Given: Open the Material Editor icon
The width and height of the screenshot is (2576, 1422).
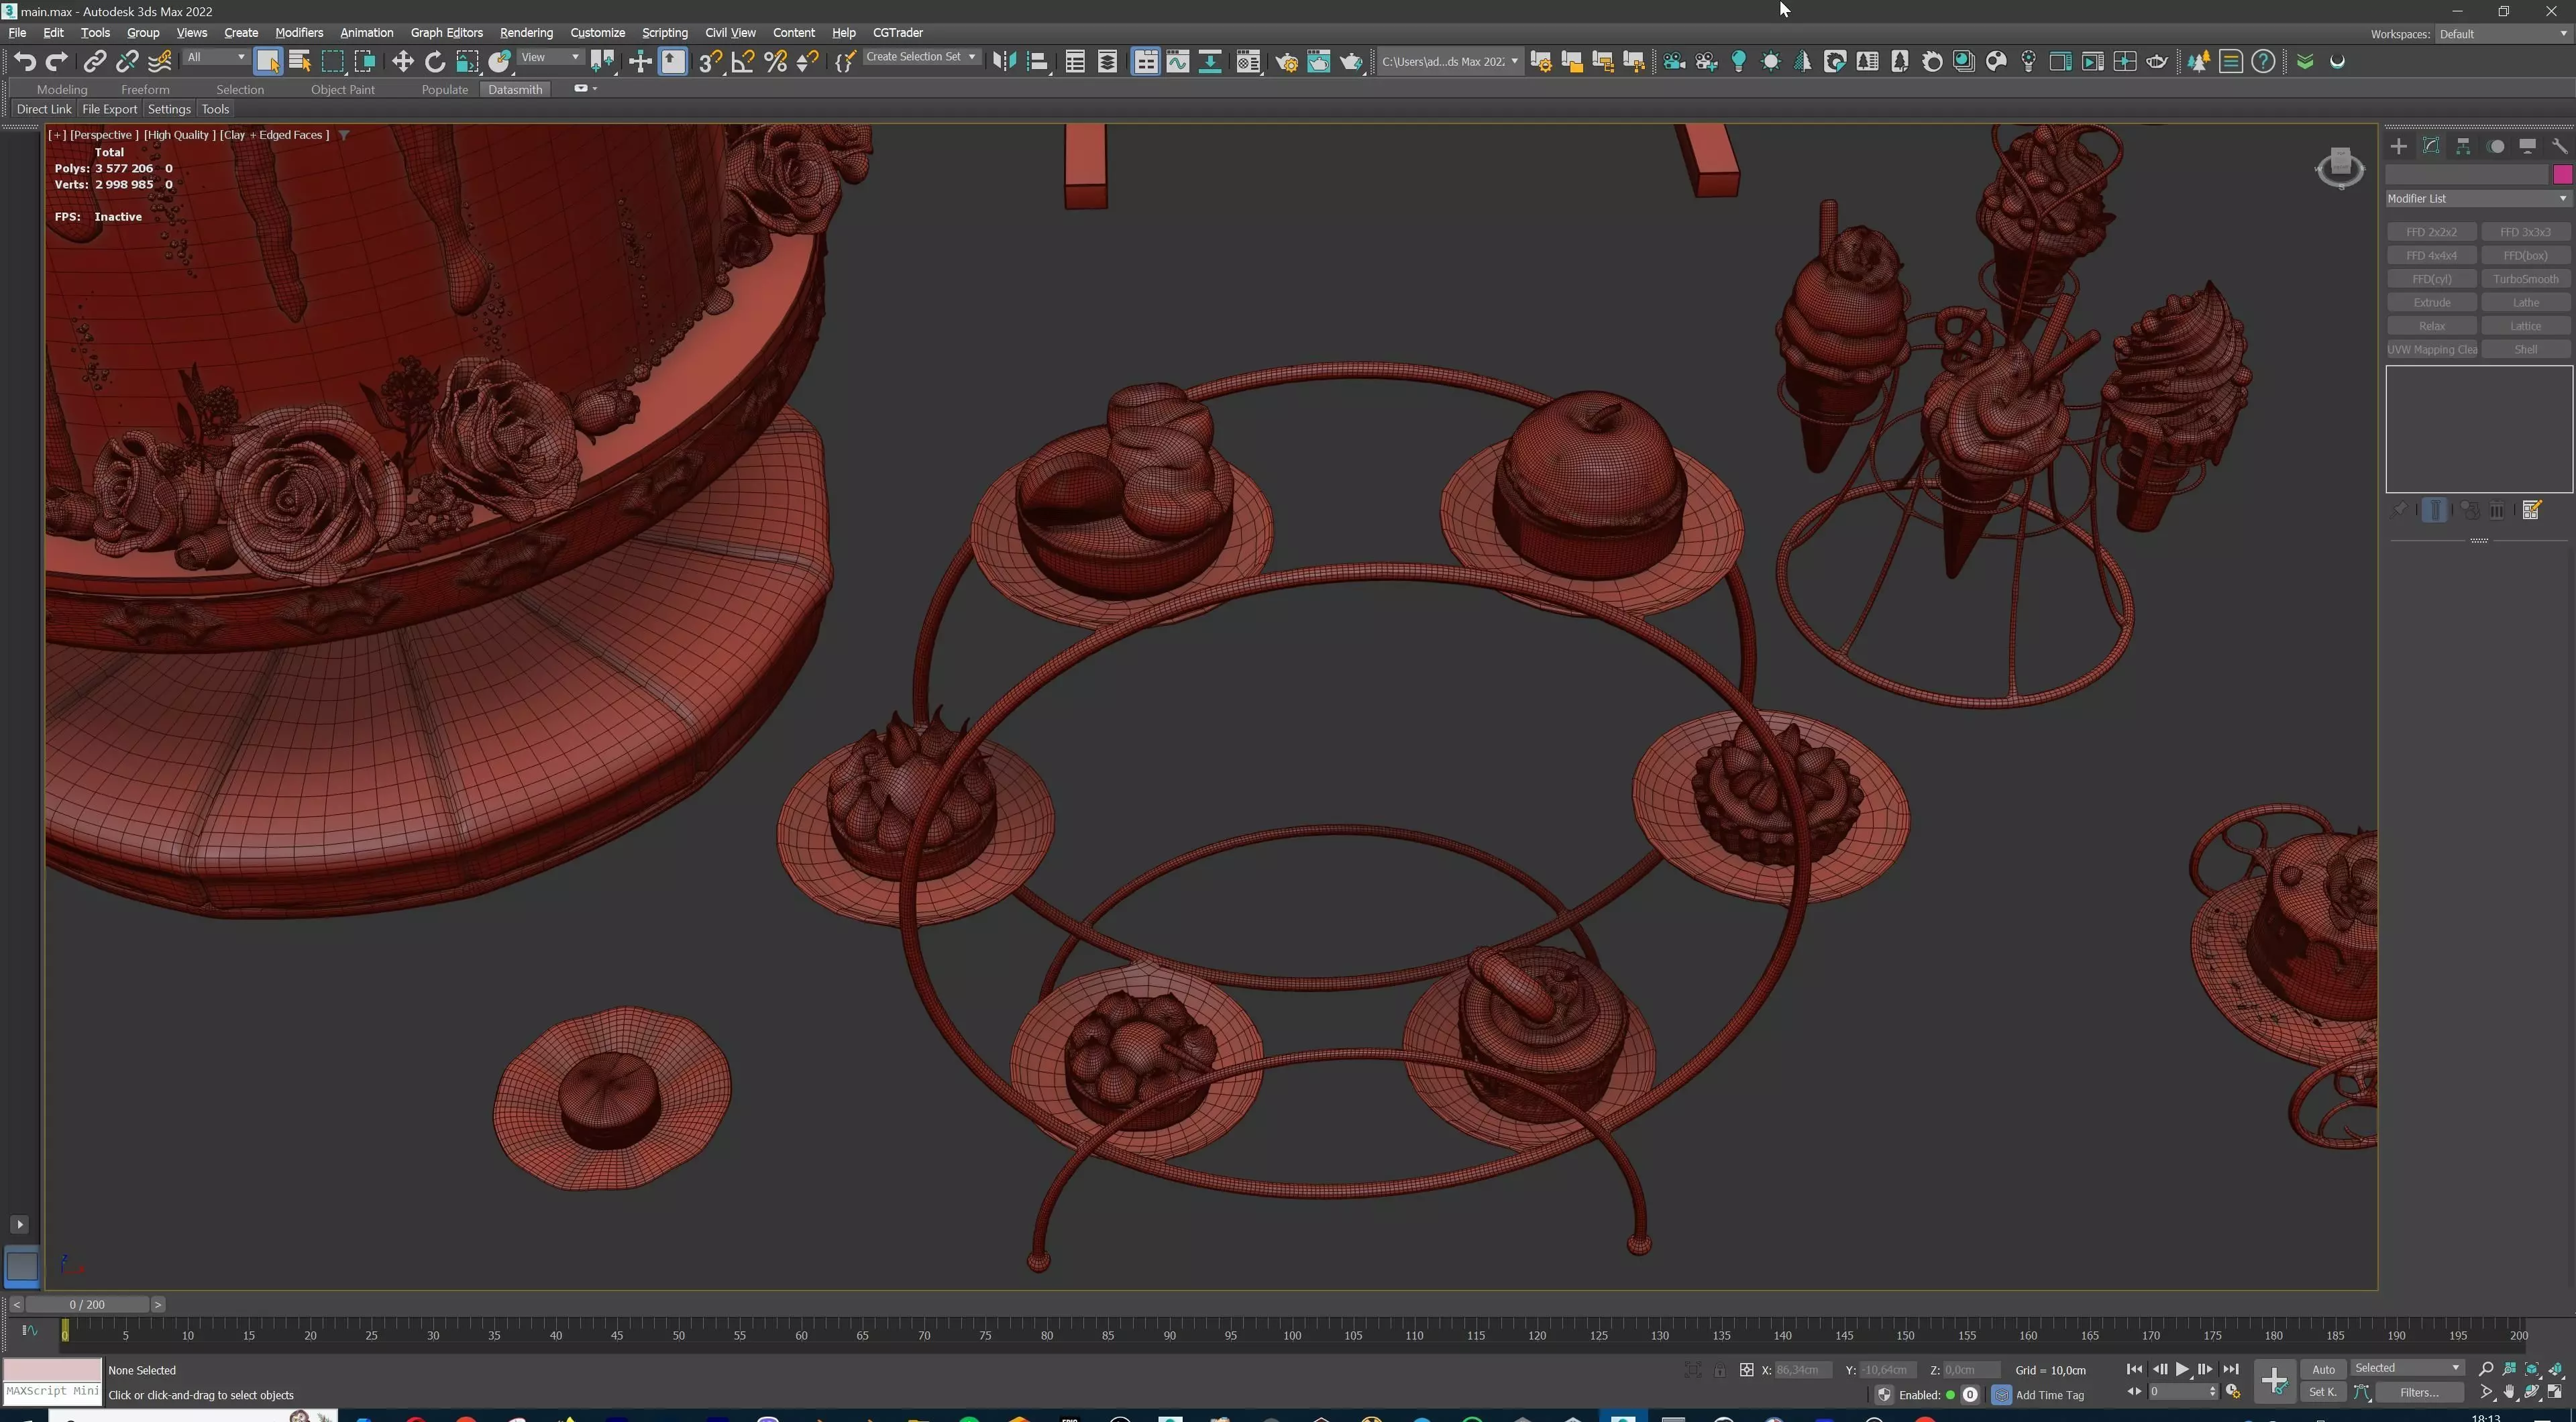Looking at the screenshot, I should pos(1247,62).
